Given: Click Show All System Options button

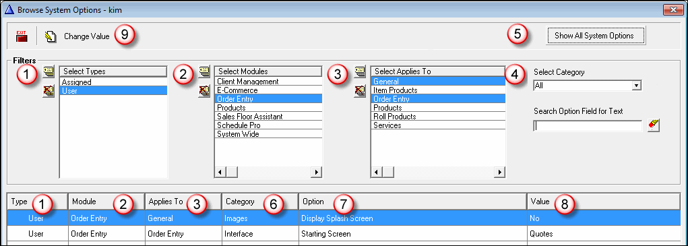Looking at the screenshot, I should tap(596, 36).
